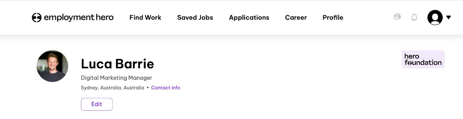This screenshot has height=119, width=463.
Task: Open the messages inbox icon
Action: pos(397,17)
